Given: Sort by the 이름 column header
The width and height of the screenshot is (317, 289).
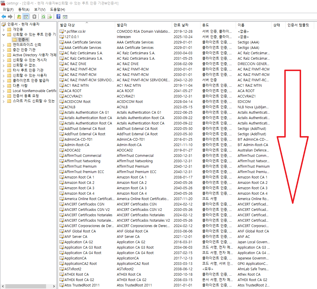Looking at the screenshot, I should click(253, 25).
